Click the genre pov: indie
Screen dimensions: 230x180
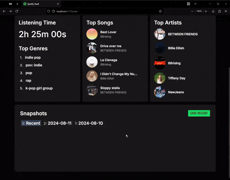34,65
